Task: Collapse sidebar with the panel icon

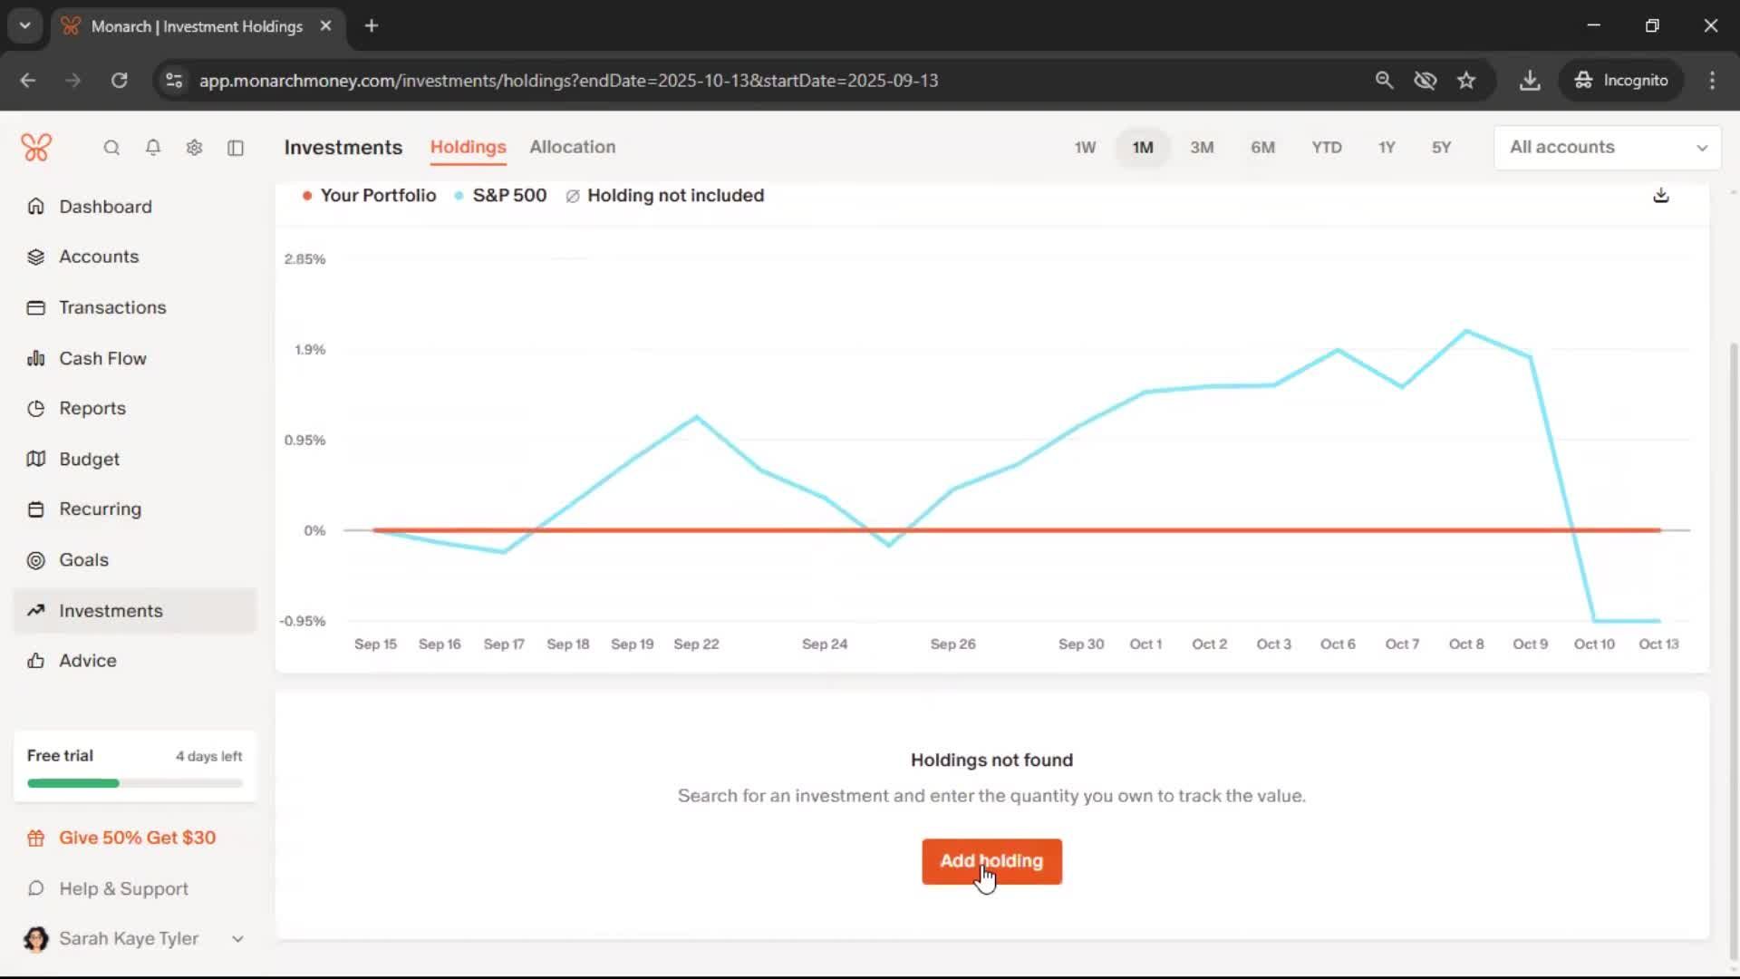Action: [x=236, y=148]
